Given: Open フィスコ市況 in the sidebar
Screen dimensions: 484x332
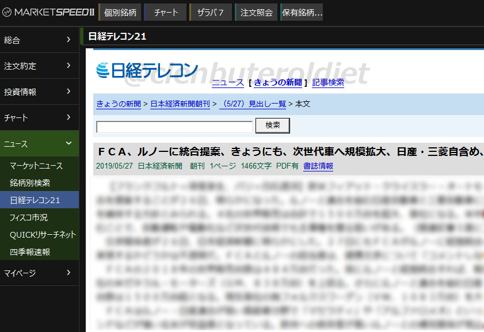Looking at the screenshot, I should click(40, 217).
